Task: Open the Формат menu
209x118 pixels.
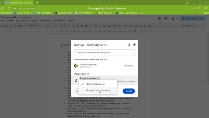Action: point(34,21)
